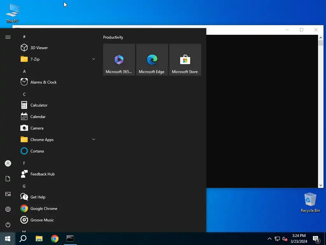This screenshot has height=245, width=326.
Task: Click the Productivity group title
Action: (x=113, y=37)
